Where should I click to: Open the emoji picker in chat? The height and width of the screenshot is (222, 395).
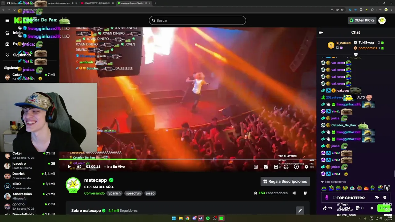(385, 197)
